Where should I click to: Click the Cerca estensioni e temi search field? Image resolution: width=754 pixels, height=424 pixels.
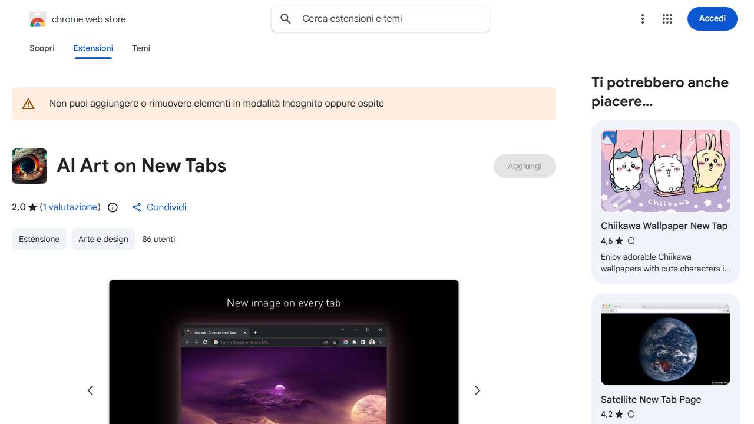coord(381,18)
